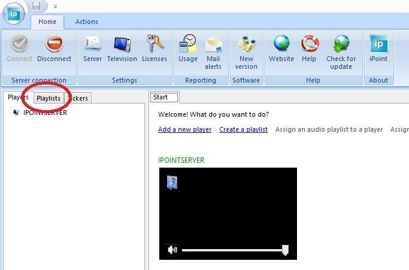The image size is (409, 270).
Task: Switch to the Playlists tab
Action: tap(48, 98)
